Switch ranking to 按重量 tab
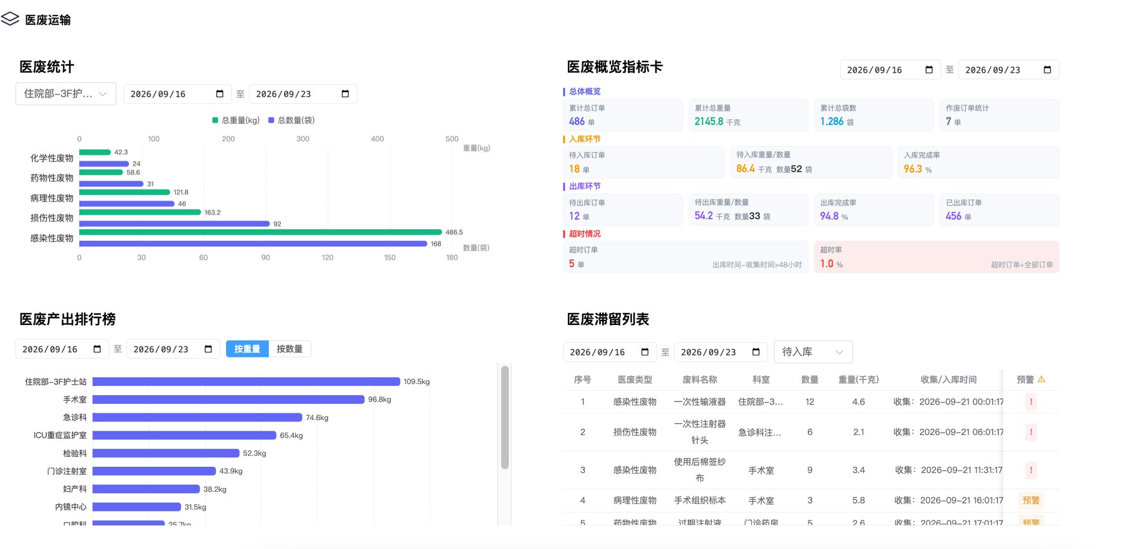Screen dimensions: 1121x549 pos(247,349)
